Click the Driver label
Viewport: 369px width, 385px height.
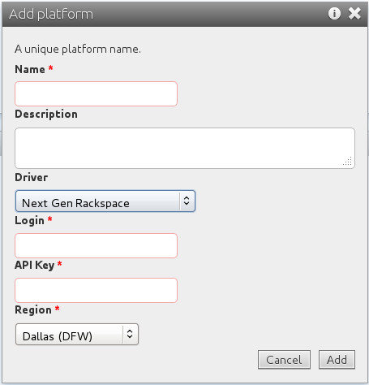click(32, 178)
